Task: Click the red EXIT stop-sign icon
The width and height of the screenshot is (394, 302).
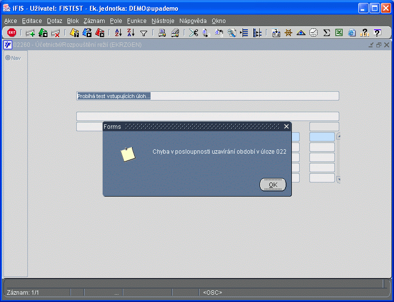Action: 12,33
